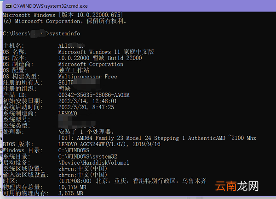Click the cmd.exe icon in the title bar
276x199 pixels.
point(8,6)
